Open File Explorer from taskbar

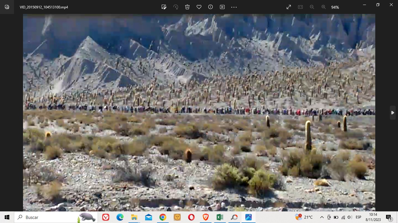coord(134,217)
